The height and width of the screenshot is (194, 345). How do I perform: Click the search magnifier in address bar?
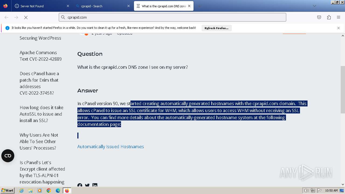[x=63, y=17]
